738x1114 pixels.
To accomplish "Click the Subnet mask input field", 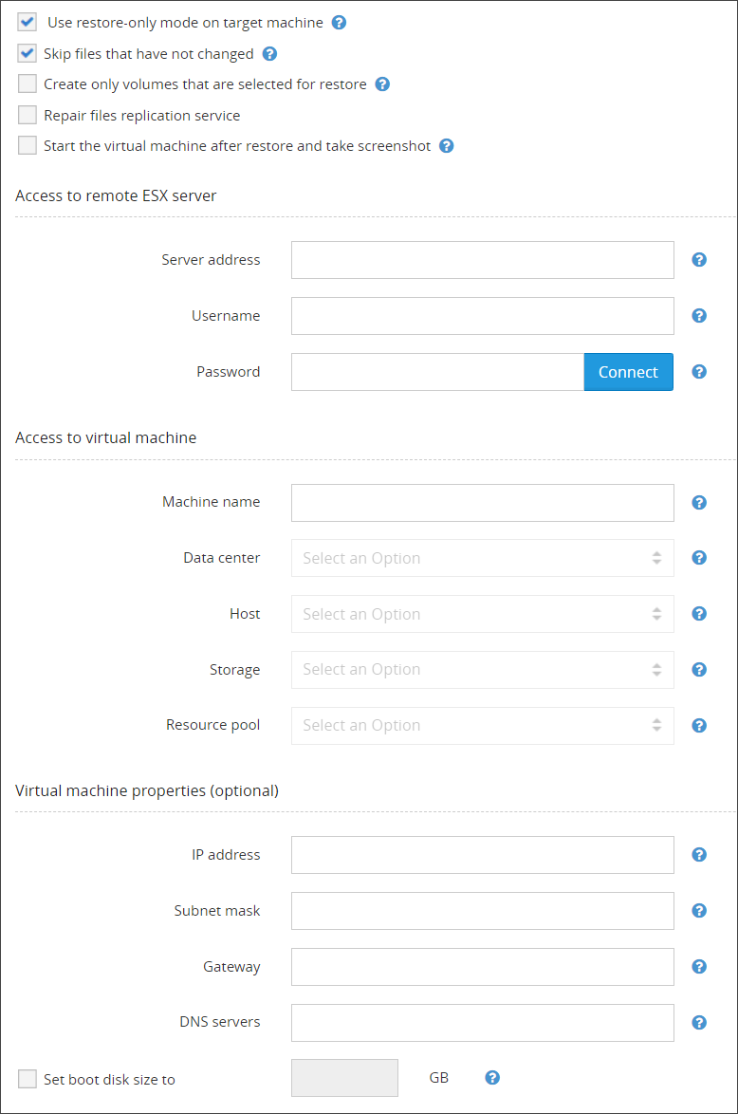I will click(482, 911).
